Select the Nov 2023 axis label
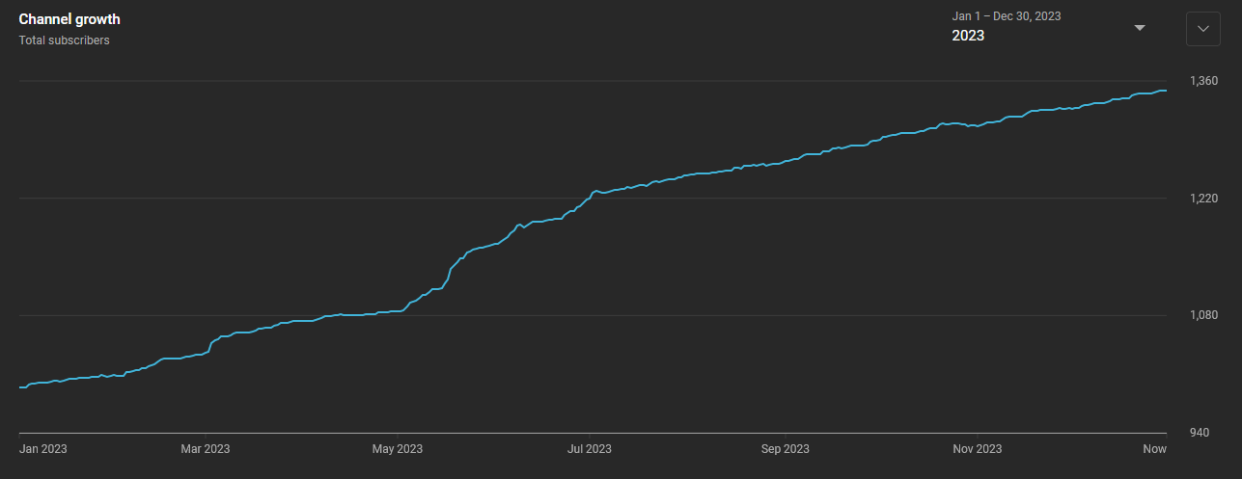The image size is (1242, 479). [978, 449]
